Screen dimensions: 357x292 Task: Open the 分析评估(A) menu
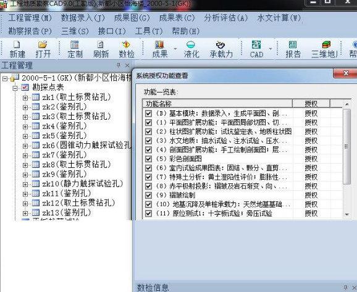(225, 18)
